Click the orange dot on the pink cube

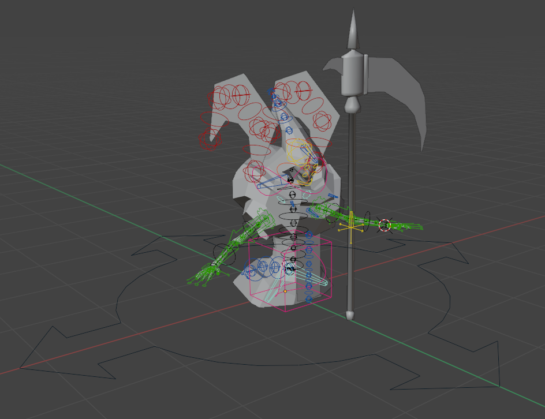285,291
